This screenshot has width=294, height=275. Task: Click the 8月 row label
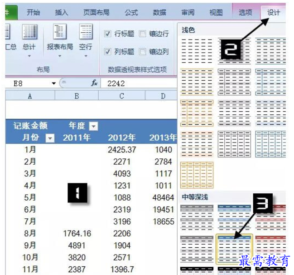coord(30,233)
